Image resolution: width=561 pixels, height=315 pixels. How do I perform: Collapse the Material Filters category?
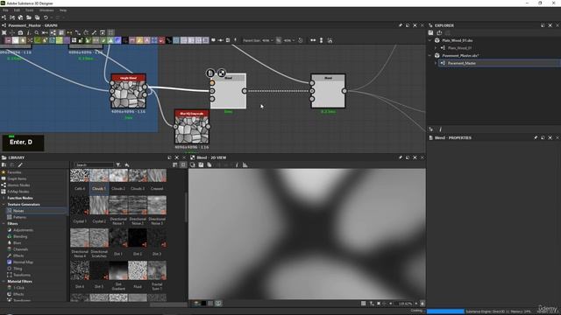[x=4, y=282]
